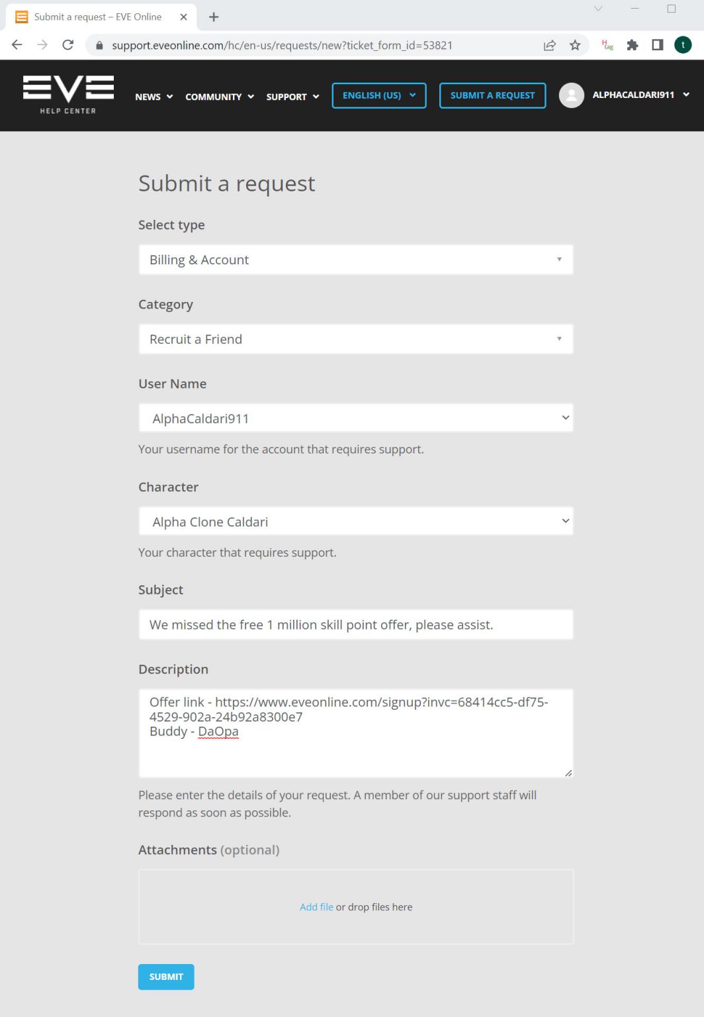
Task: Click the Add file link
Action: click(x=316, y=907)
